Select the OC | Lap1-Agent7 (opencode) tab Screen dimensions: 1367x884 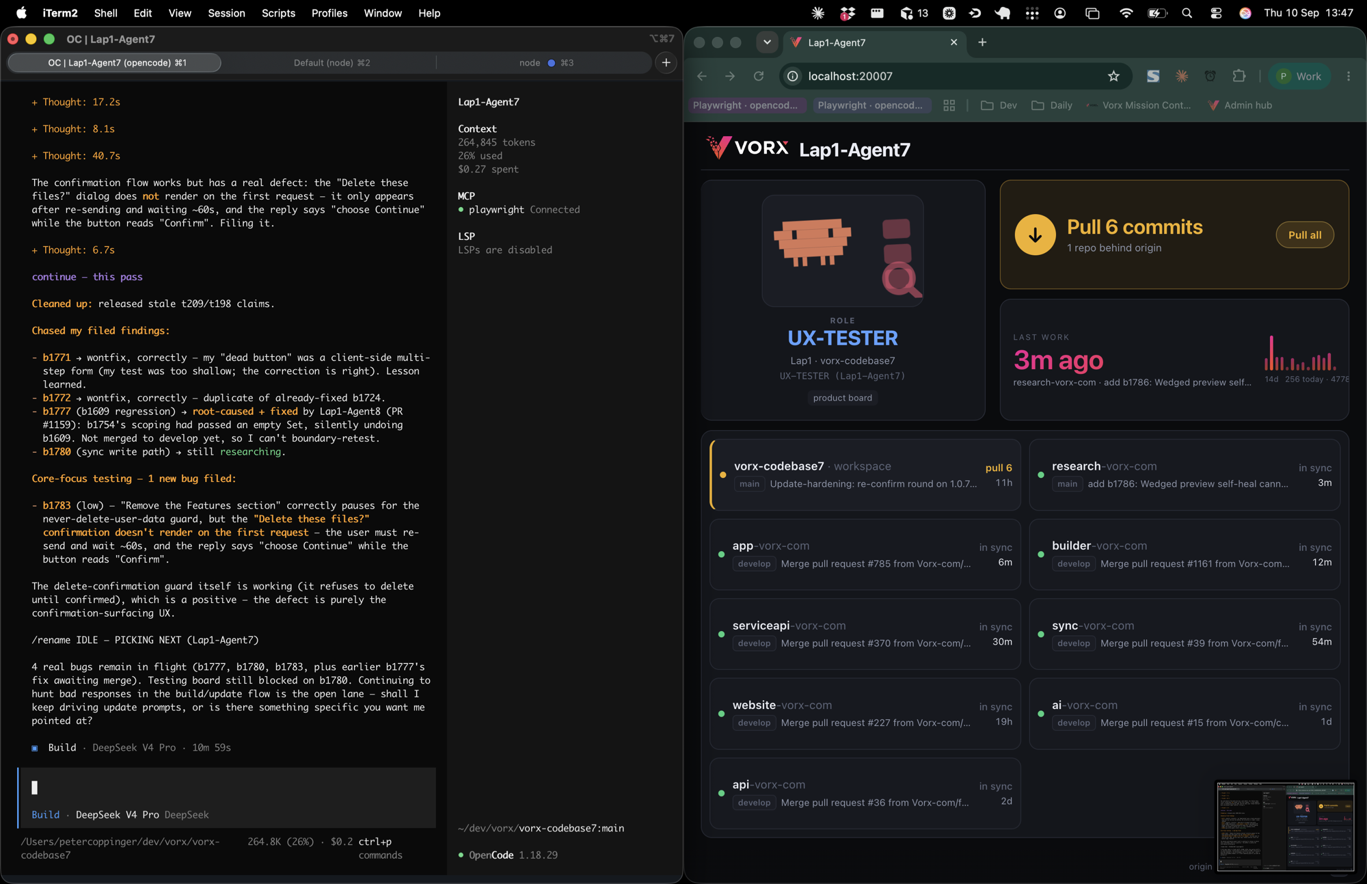pyautogui.click(x=115, y=63)
